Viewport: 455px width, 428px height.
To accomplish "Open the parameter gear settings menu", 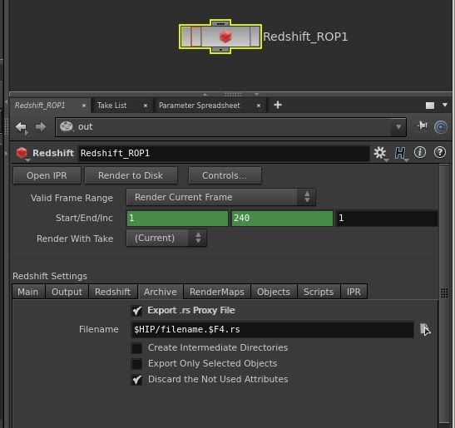I will pos(380,153).
